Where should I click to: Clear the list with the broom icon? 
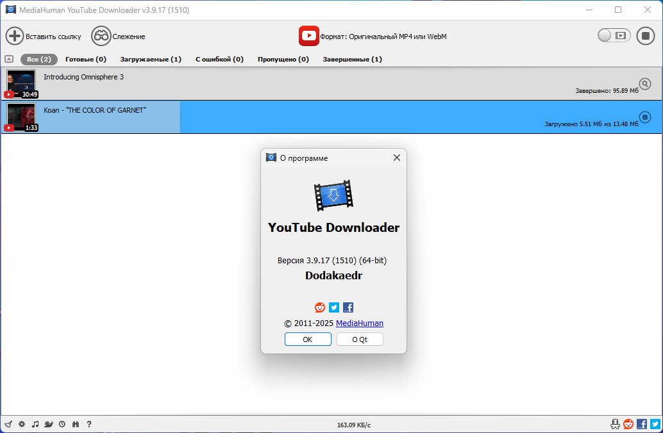(8, 424)
